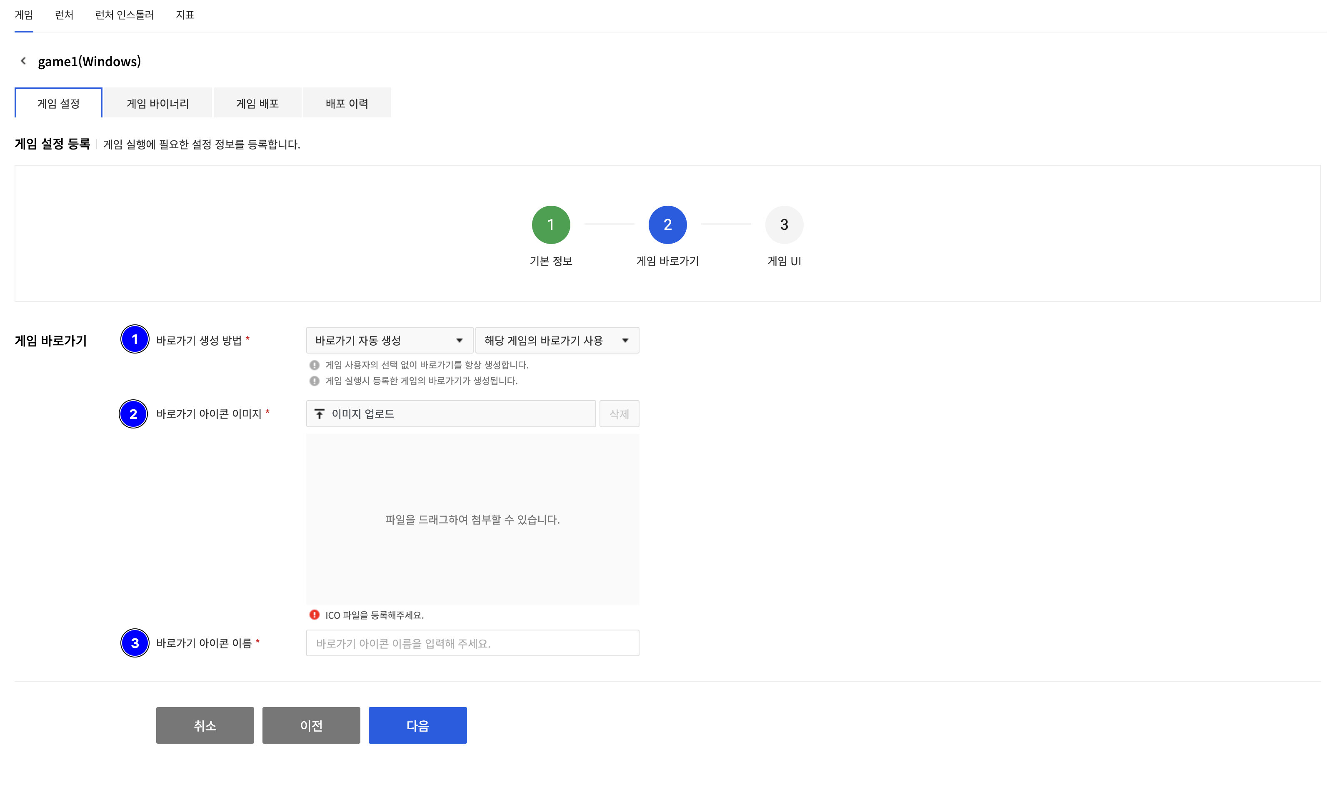1334x792 pixels.
Task: Click the back arrow next to game1(Windows)
Action: tap(23, 61)
